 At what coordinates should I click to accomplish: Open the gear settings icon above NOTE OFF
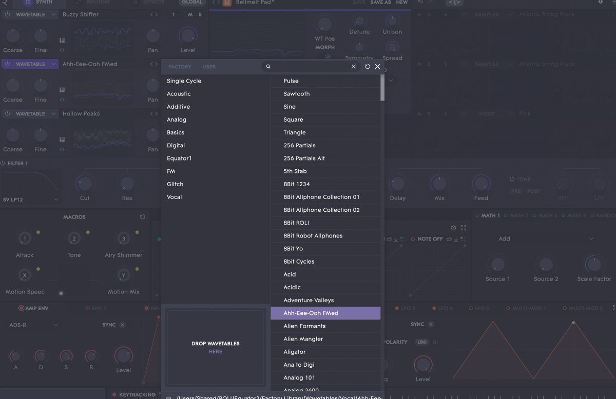(x=453, y=228)
